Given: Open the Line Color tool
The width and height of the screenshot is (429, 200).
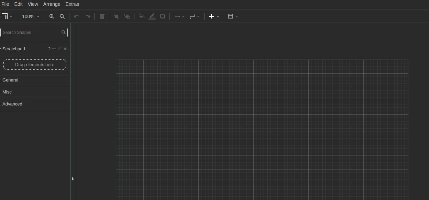Looking at the screenshot, I should pos(152,16).
